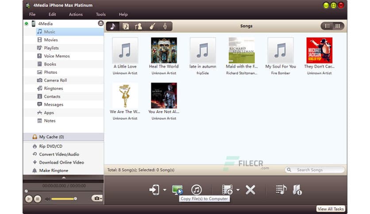Click Copy to iTunes icon
The height and width of the screenshot is (214, 370).
[x=197, y=190]
